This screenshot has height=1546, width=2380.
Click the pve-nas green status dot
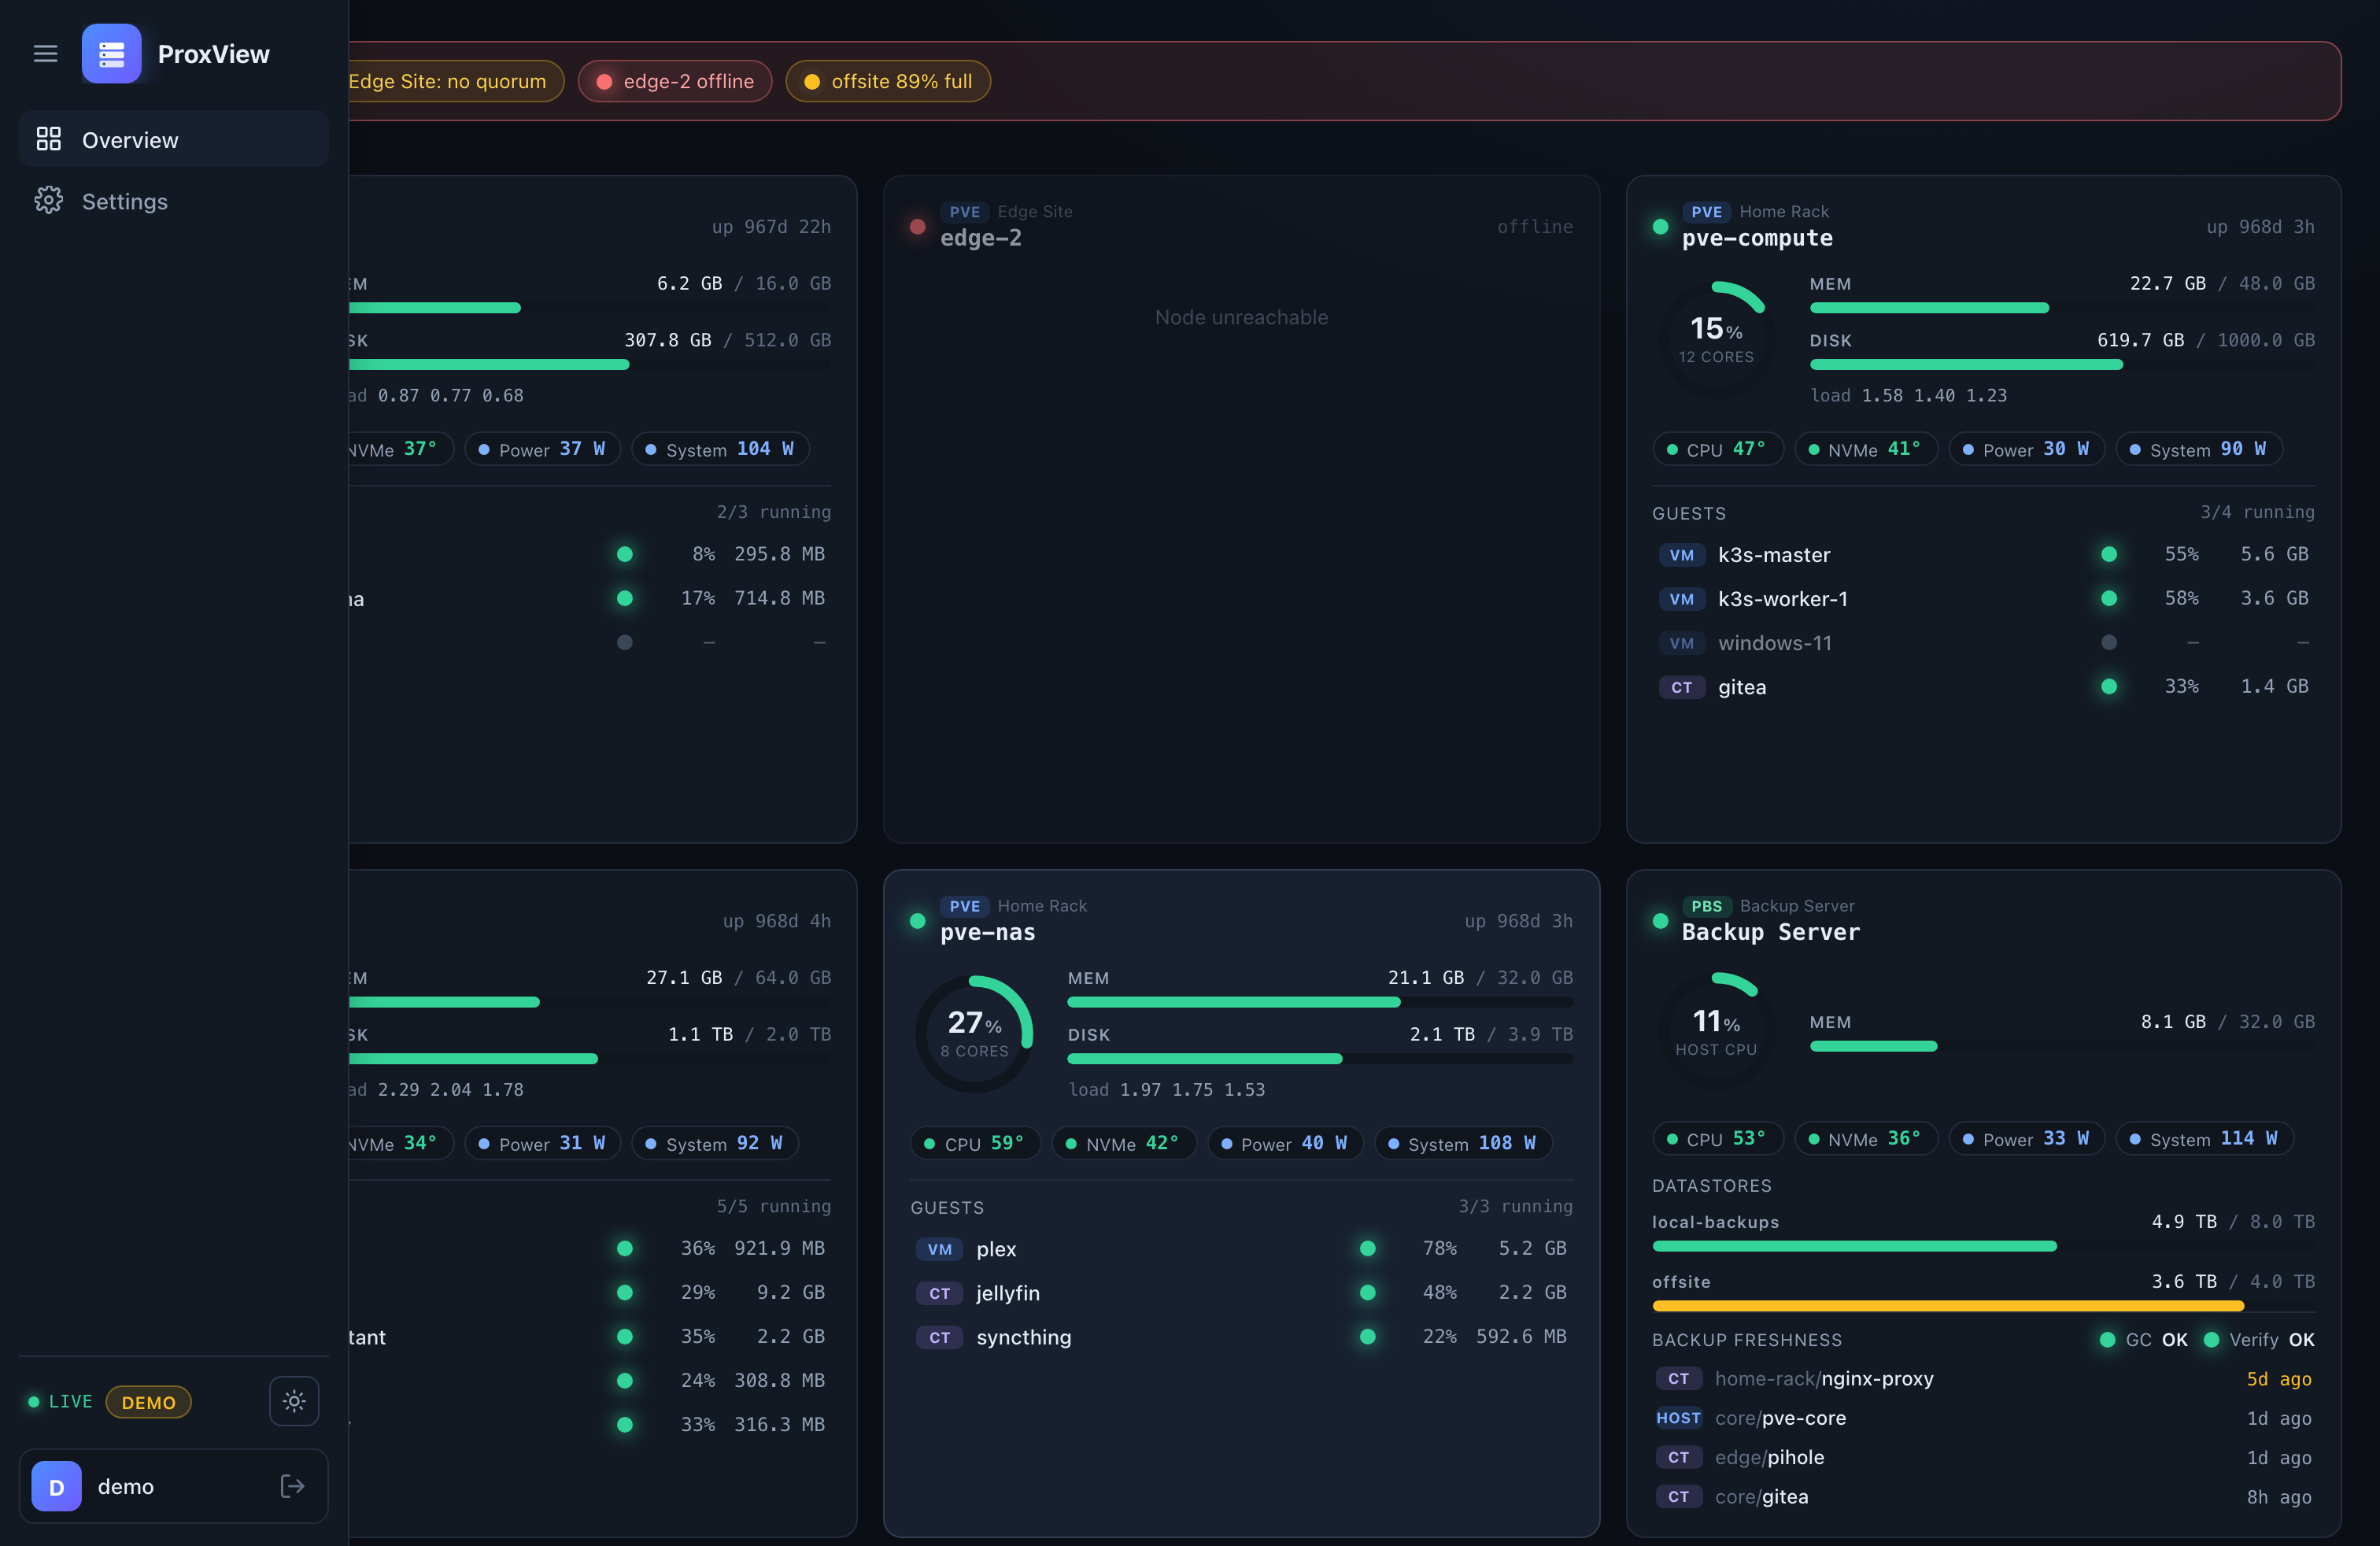point(917,920)
